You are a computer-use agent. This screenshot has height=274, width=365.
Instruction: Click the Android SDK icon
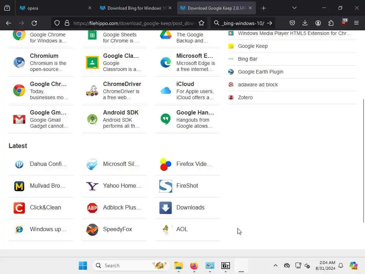[x=92, y=119]
